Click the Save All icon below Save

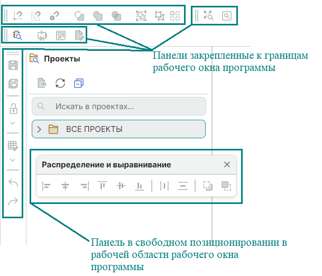point(13,83)
